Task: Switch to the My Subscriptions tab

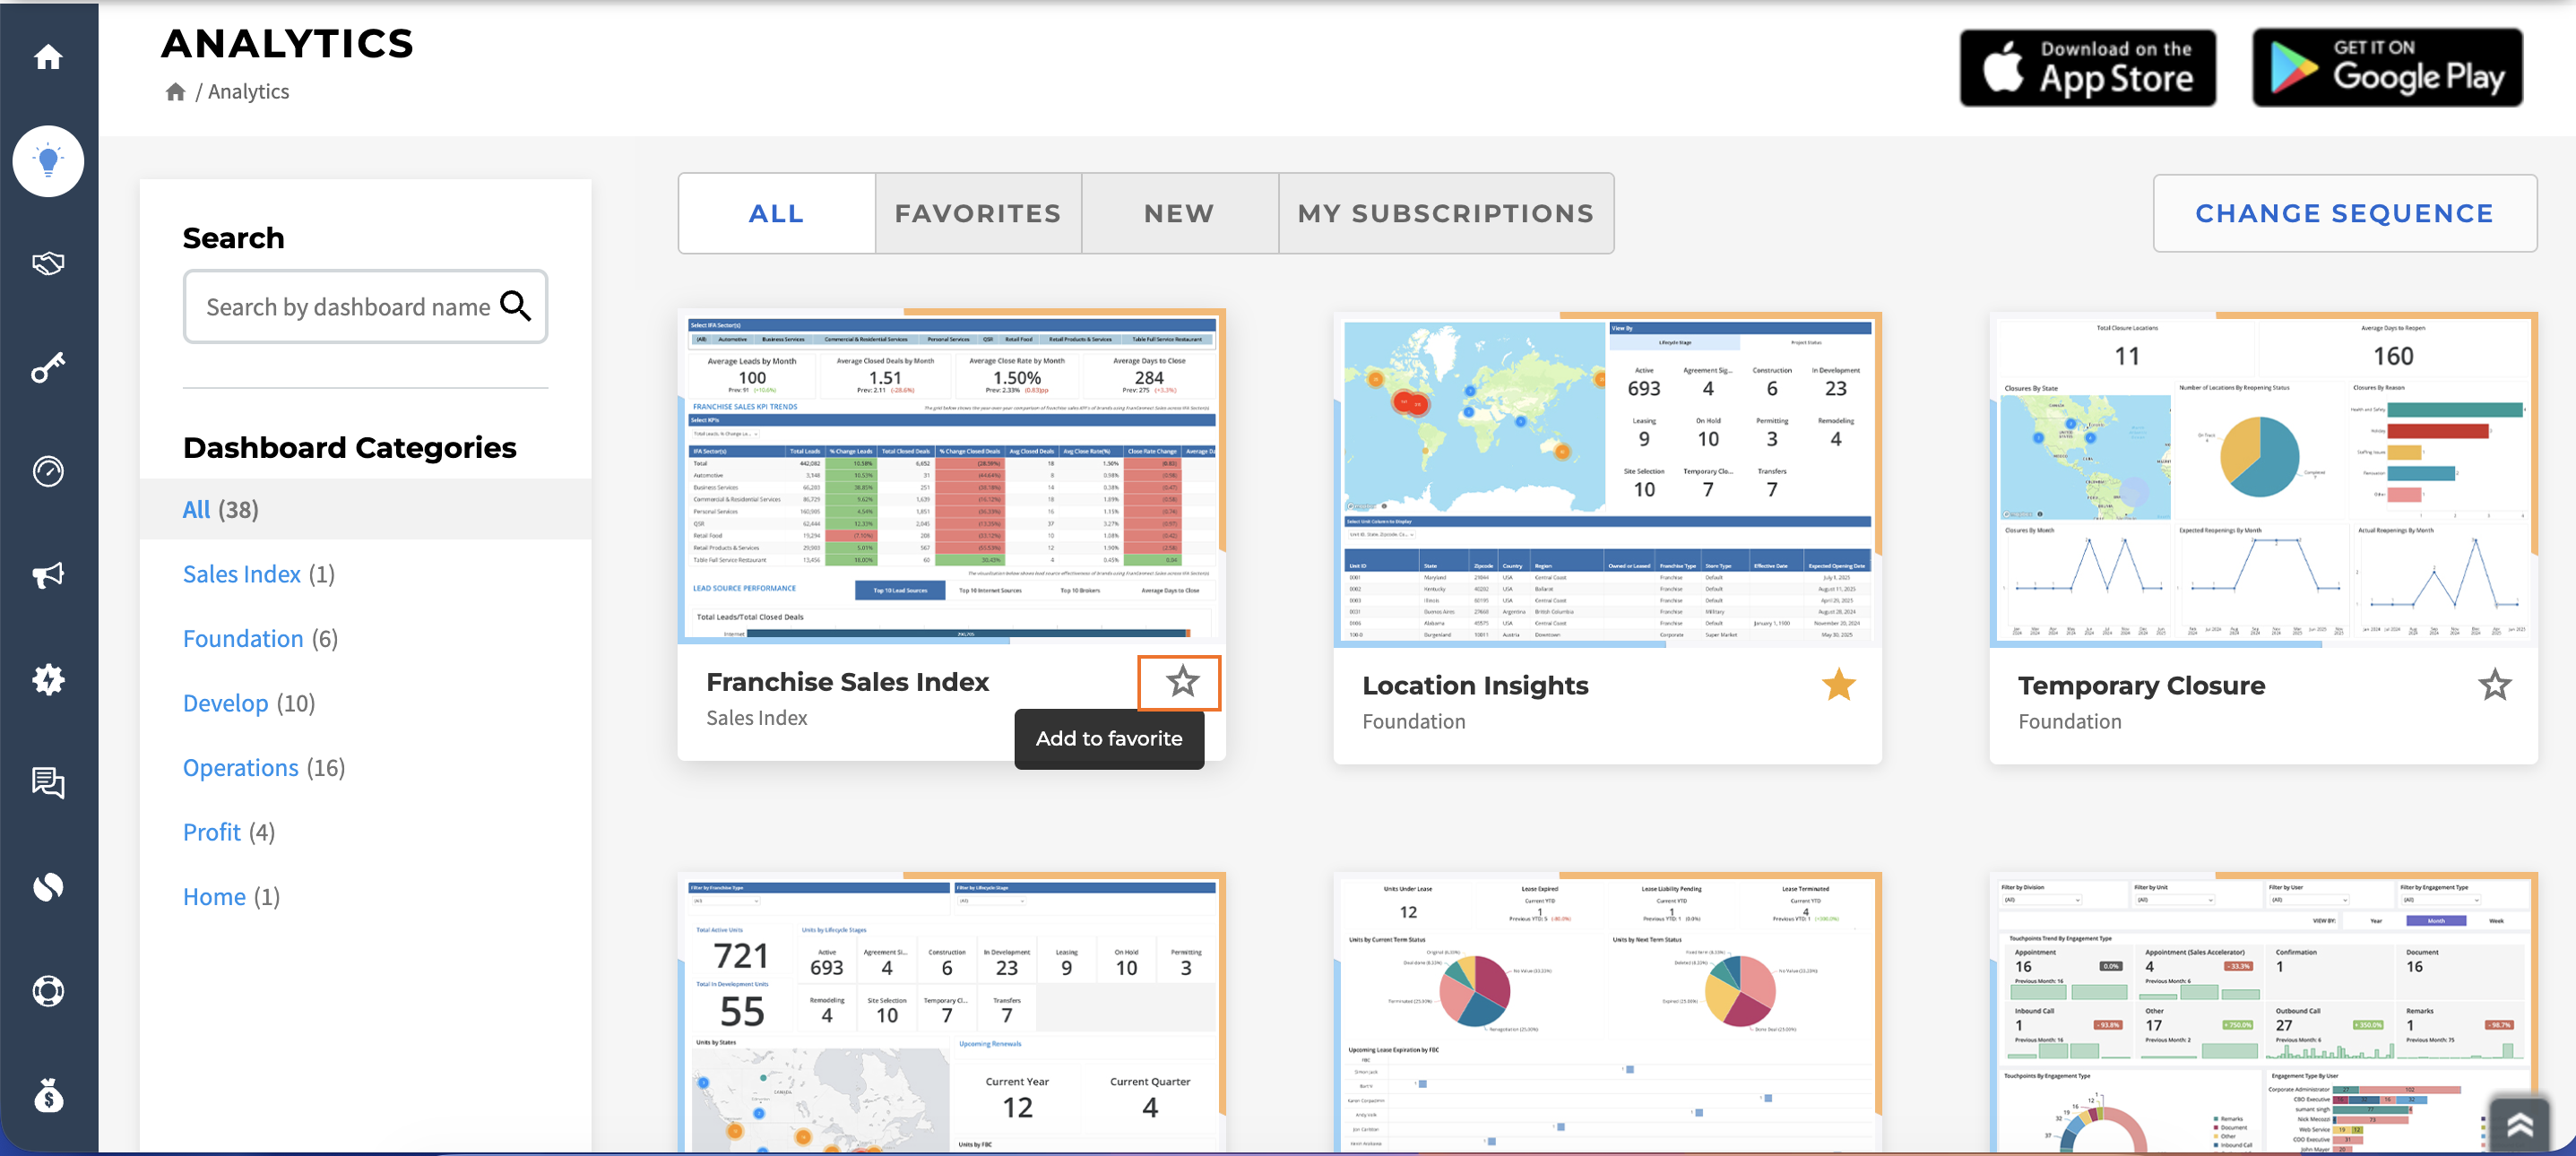Action: (1445, 213)
